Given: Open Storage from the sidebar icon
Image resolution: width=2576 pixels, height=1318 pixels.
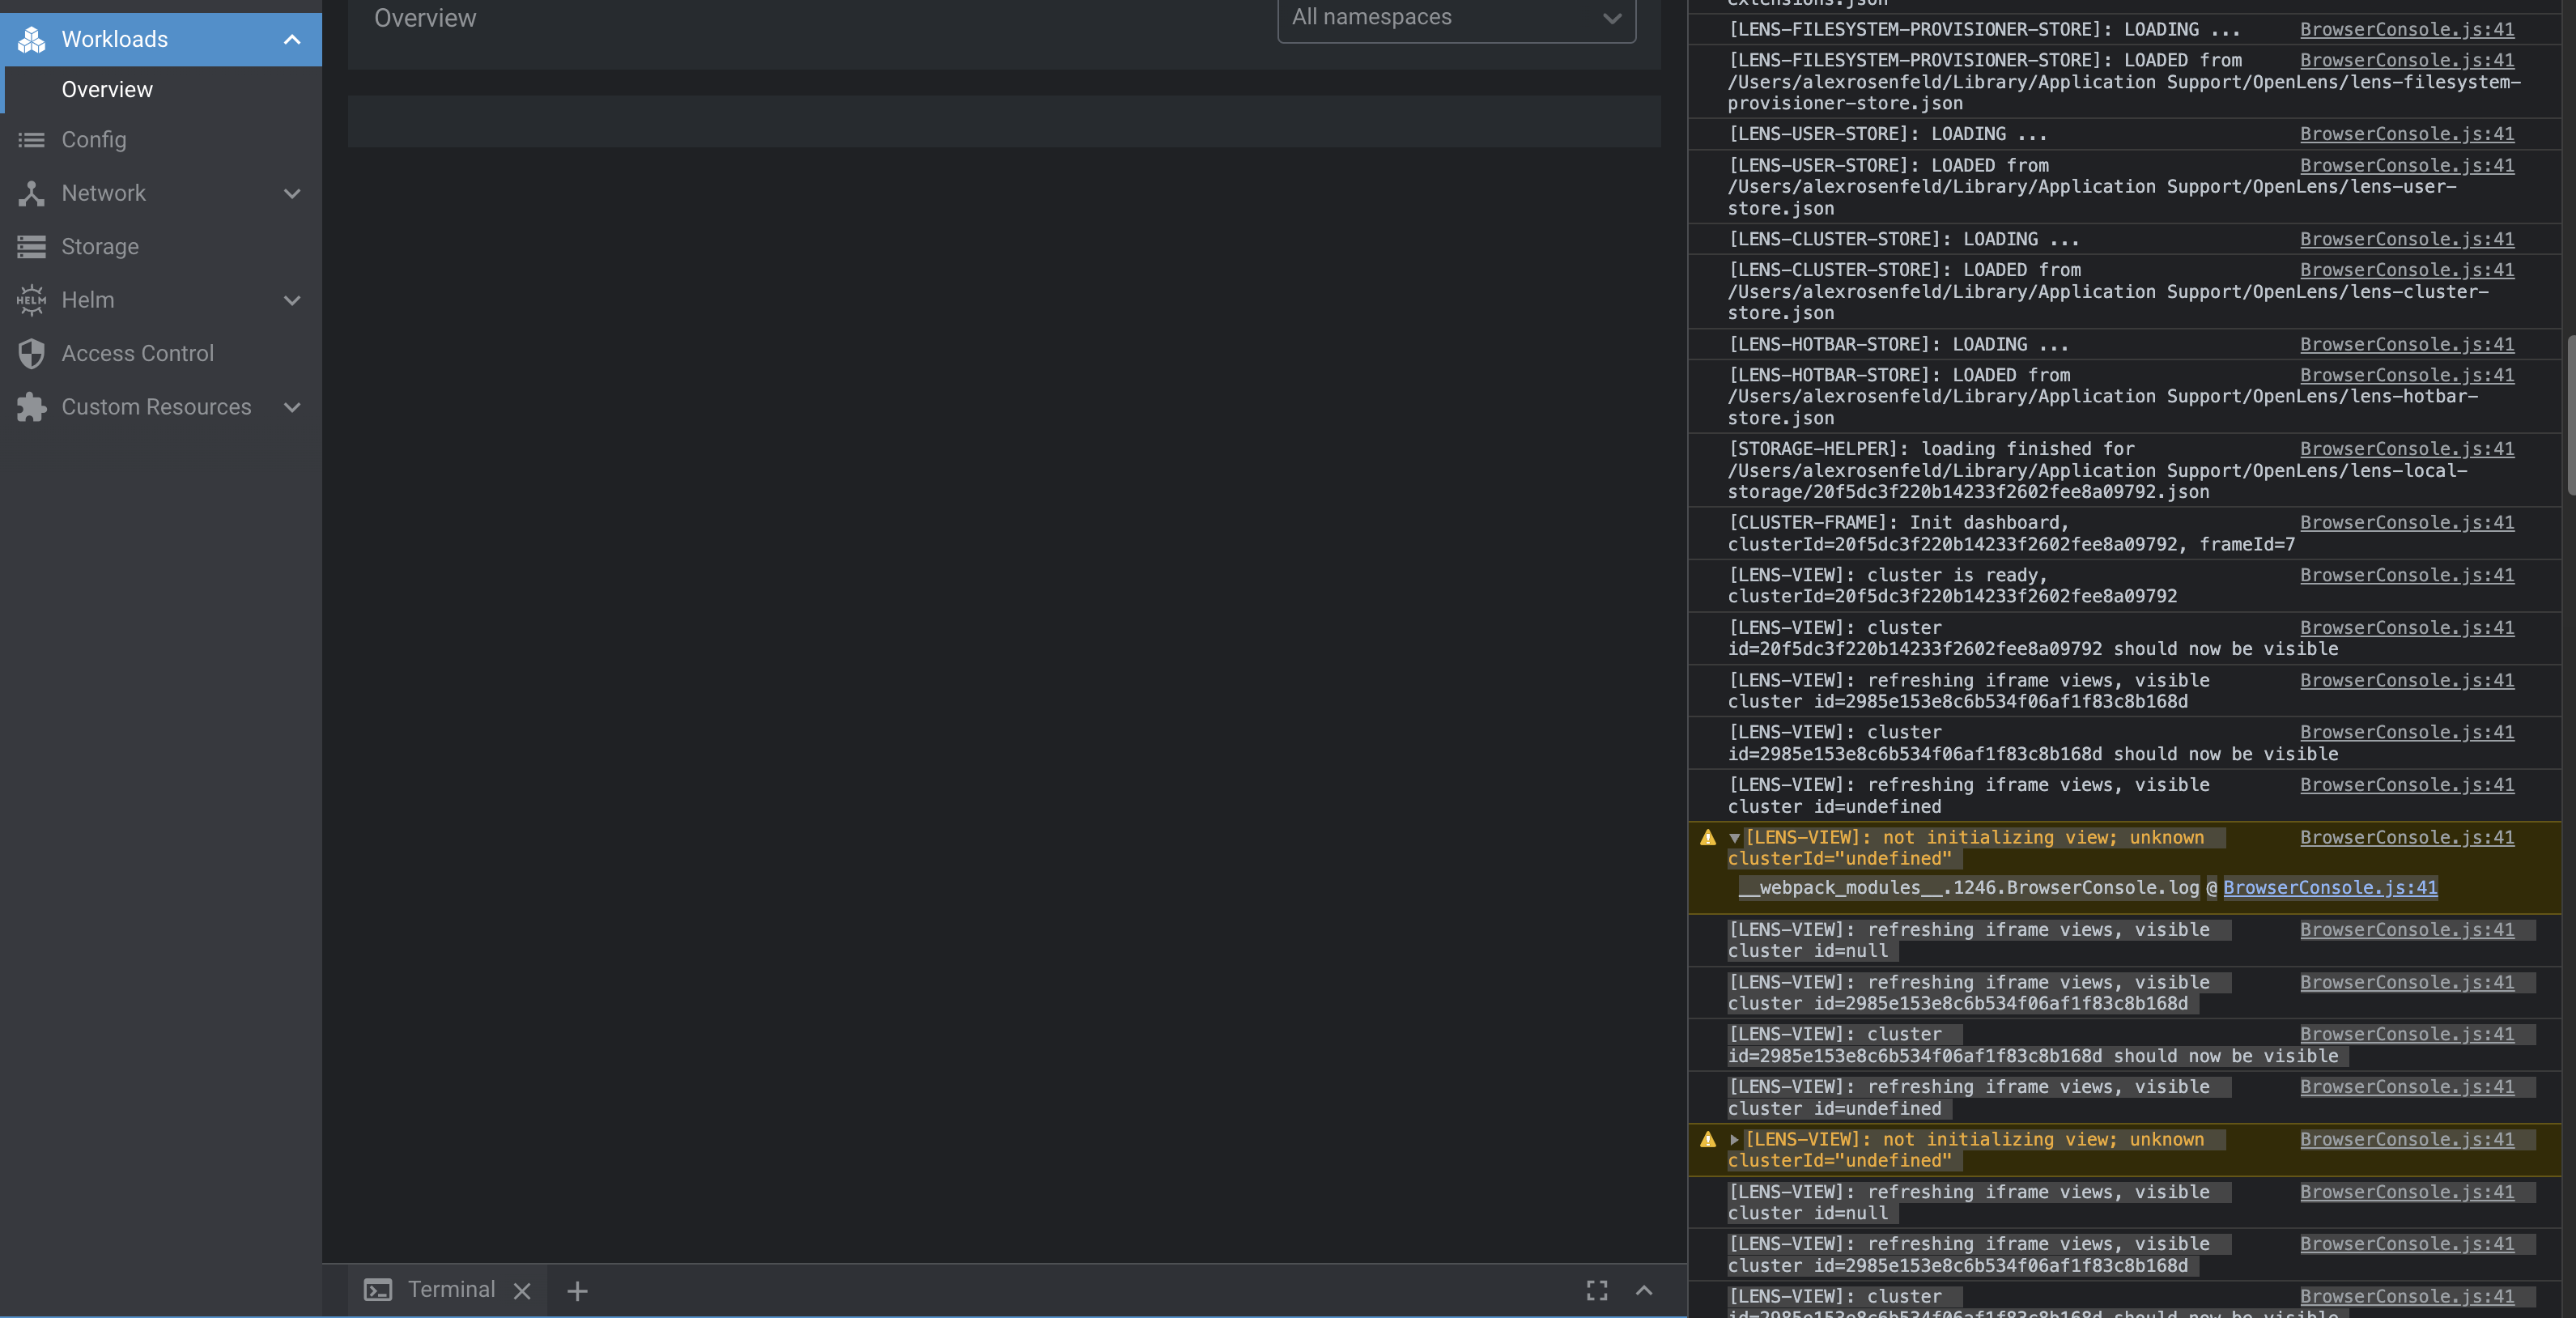Looking at the screenshot, I should 31,246.
